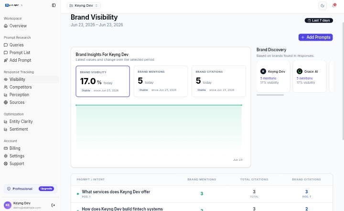
Task: Click the Professional shield icon
Action: tap(9, 189)
